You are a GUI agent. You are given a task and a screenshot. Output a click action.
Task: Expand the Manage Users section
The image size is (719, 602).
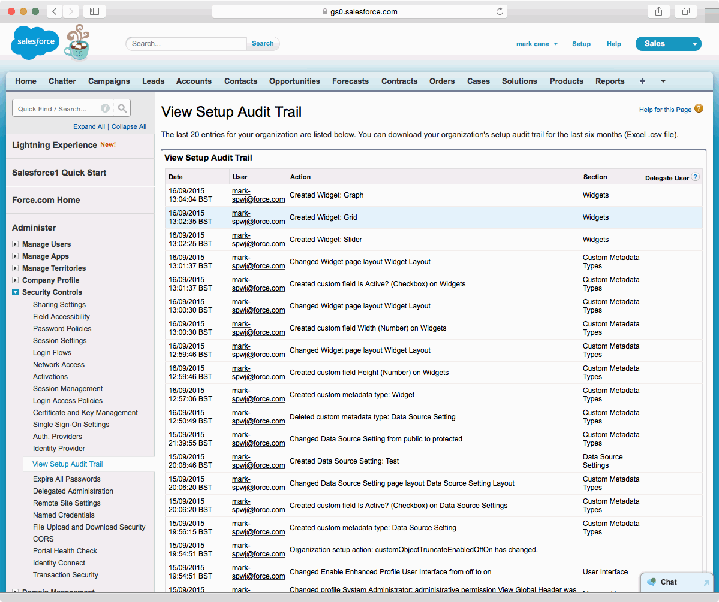(x=15, y=244)
